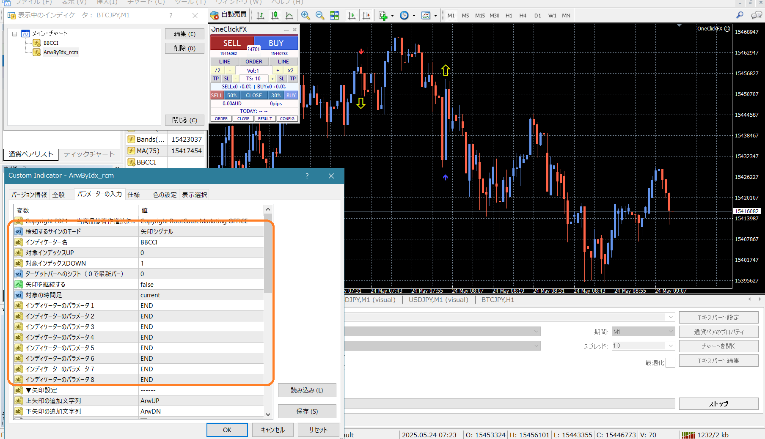Double volume with x2 button
This screenshot has width=765, height=439.
(x=291, y=71)
